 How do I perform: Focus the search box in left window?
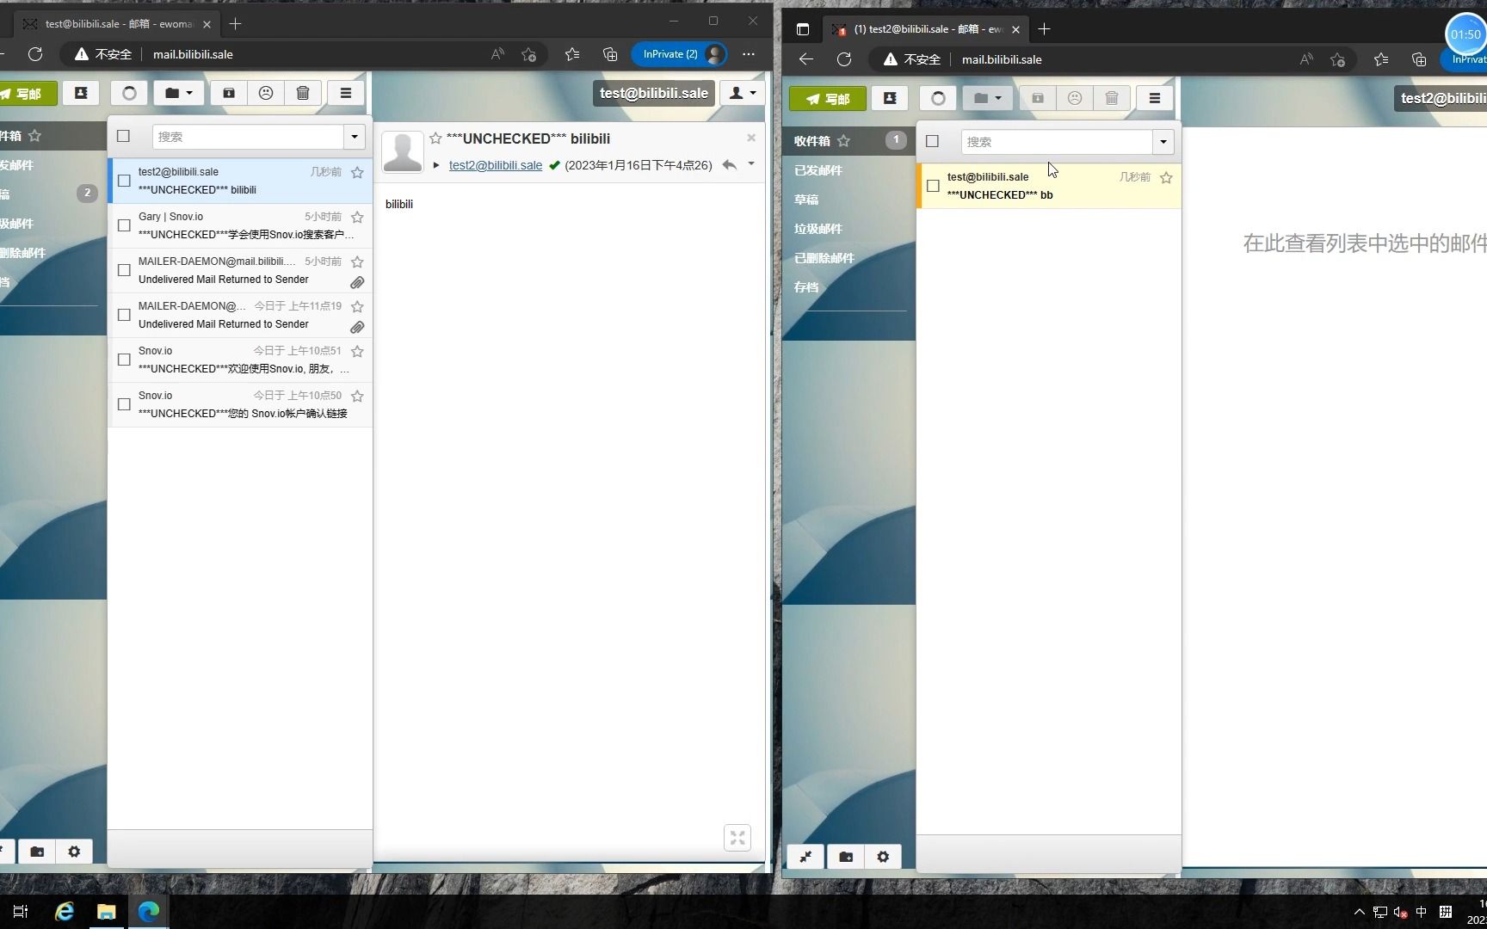pos(249,137)
